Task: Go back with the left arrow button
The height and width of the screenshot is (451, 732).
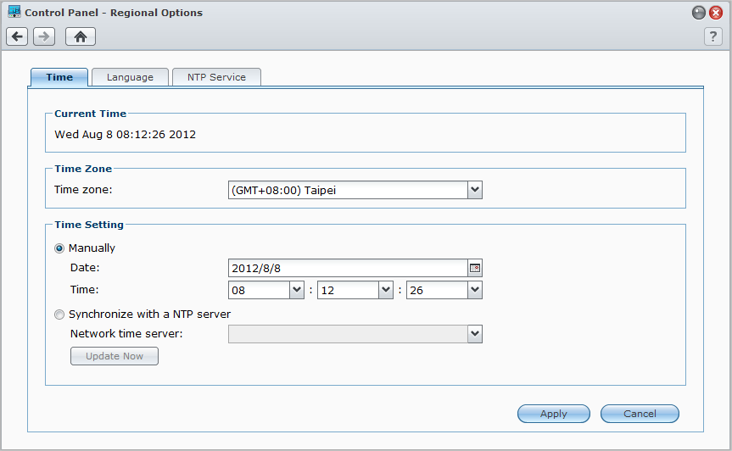Action: coord(17,36)
